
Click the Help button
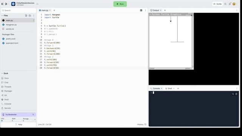click(19, 124)
